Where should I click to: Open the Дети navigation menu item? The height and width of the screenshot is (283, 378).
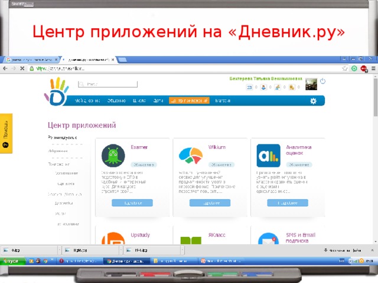tap(158, 101)
